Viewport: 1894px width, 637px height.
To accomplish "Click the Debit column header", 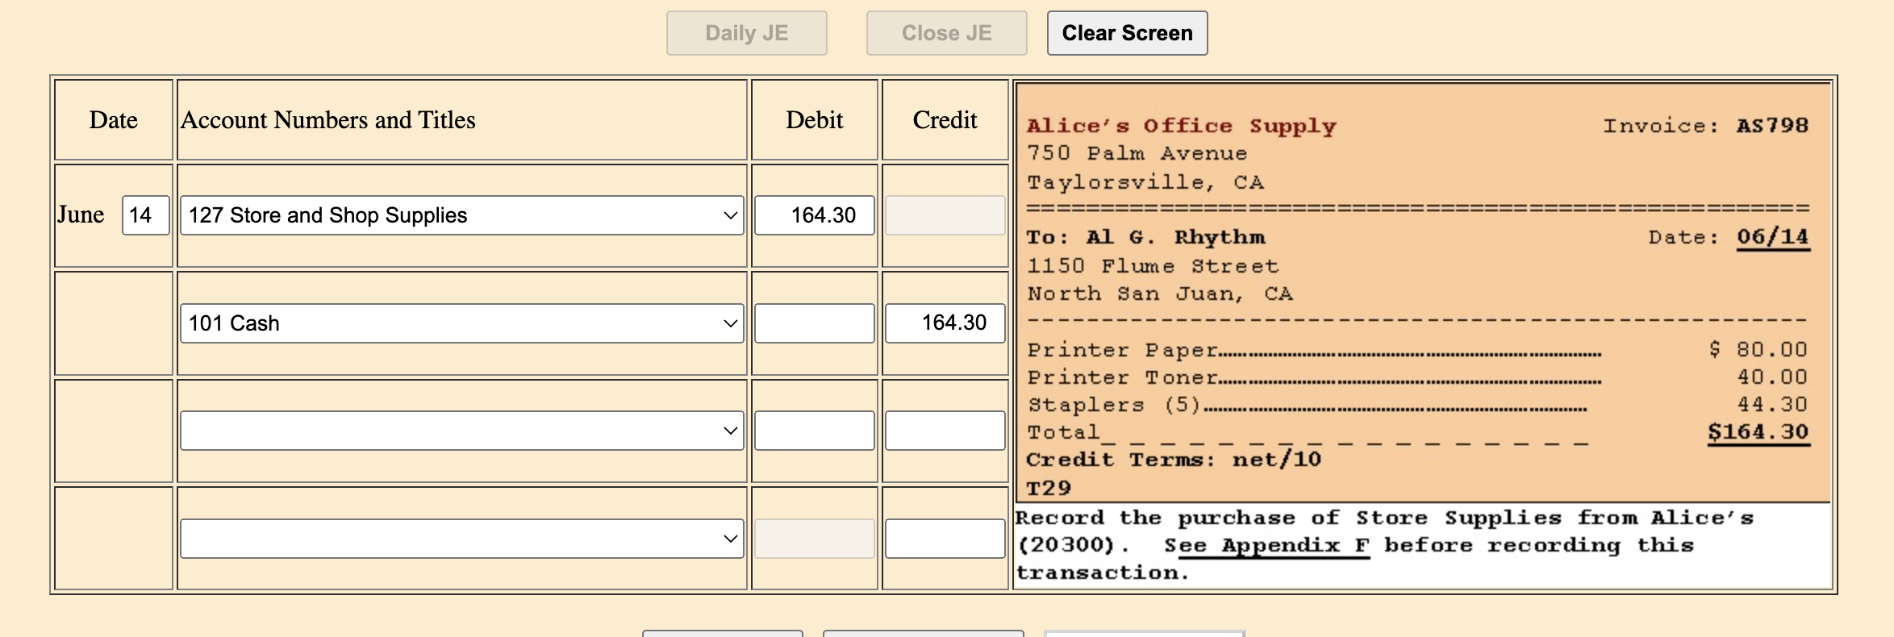I will (814, 120).
